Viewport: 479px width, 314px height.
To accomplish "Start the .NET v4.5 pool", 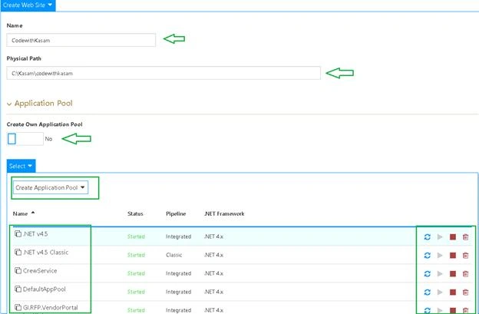I will click(440, 236).
